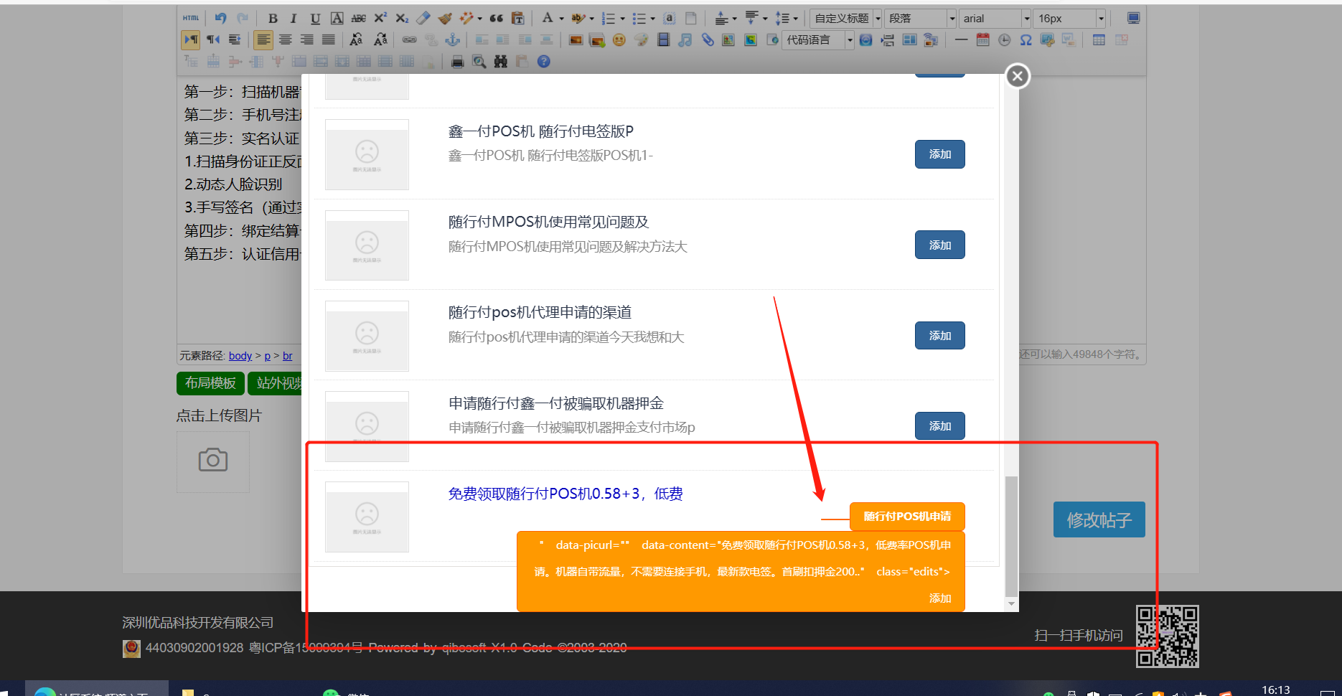Click the Bold formatting icon
Screen dimensions: 1342x696
point(273,19)
